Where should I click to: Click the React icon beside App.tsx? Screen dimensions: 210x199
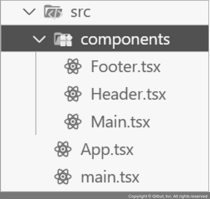[x=63, y=150]
